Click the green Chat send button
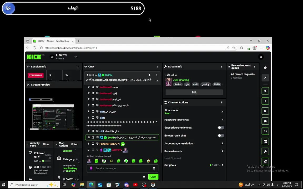Viewport: 303px width, 189px height. tap(153, 177)
